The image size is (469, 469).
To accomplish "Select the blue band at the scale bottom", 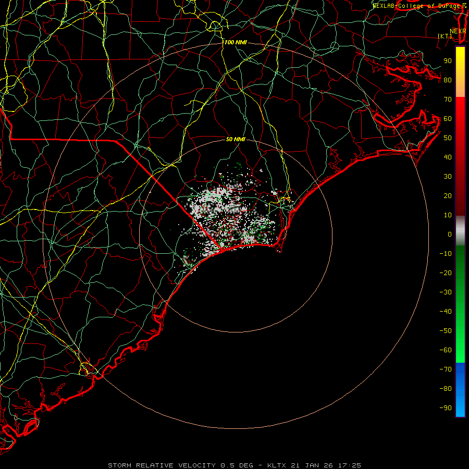I will click(460, 390).
